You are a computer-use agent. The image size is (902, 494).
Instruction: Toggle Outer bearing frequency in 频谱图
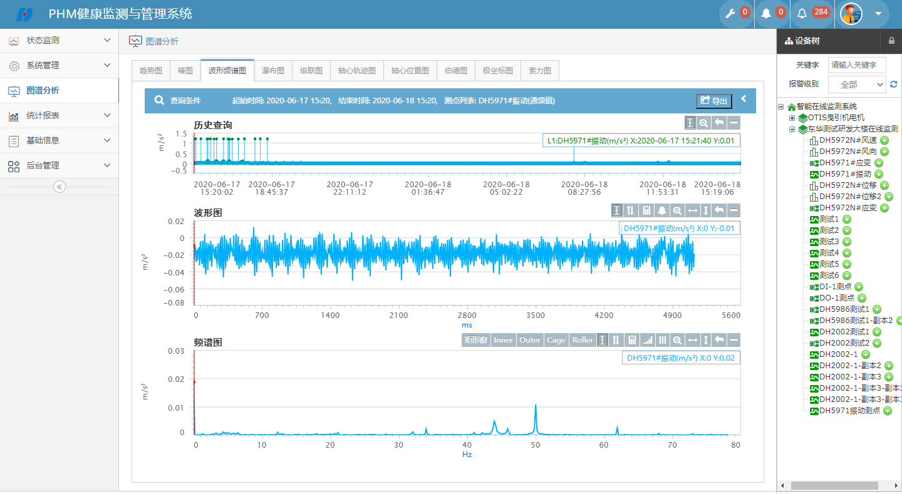(x=530, y=340)
